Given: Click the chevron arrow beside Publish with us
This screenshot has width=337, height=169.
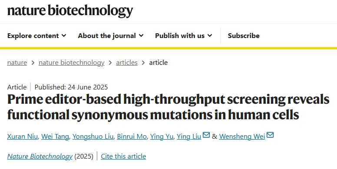Looking at the screenshot, I should (210, 35).
